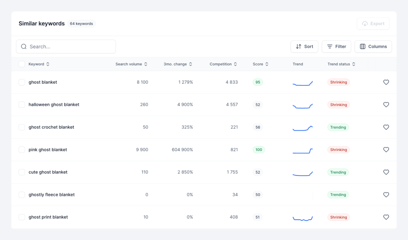Viewport: 408px width, 240px height.
Task: Click heart icon next to cute ghost blanket
Action: point(386,172)
